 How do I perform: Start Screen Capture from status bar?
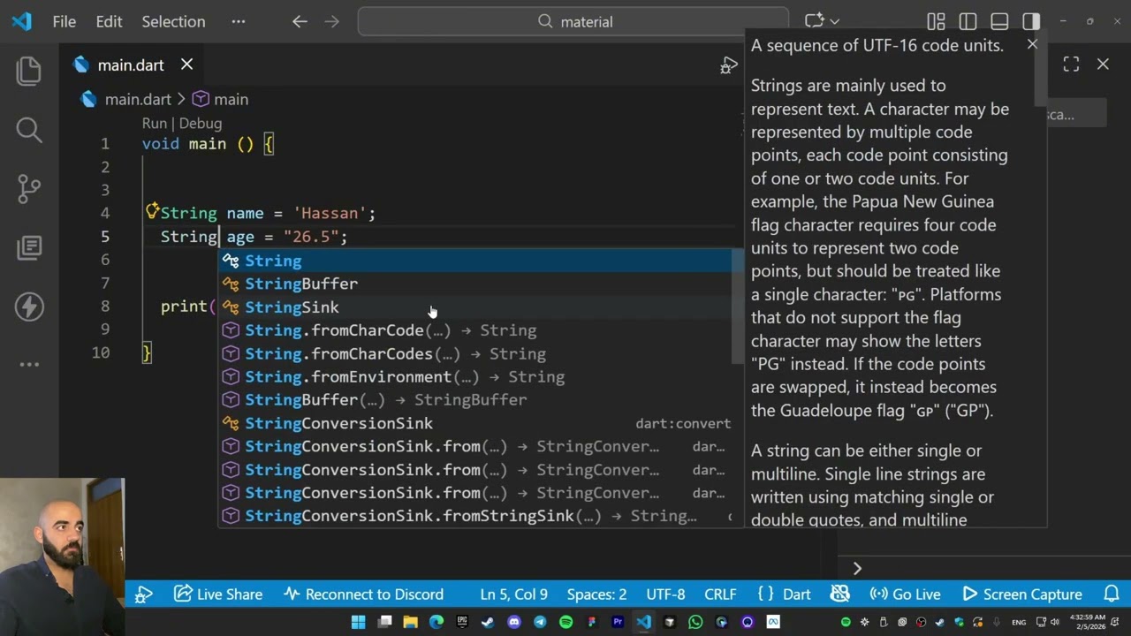point(1021,594)
